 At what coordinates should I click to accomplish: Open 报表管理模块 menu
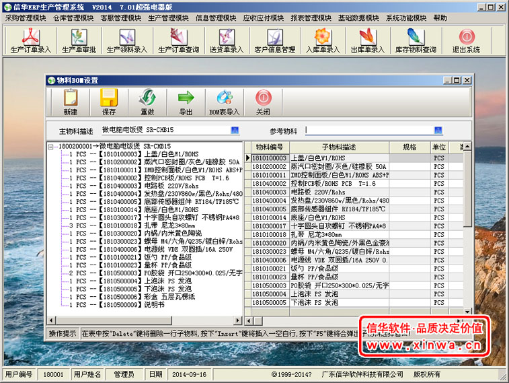pos(311,18)
